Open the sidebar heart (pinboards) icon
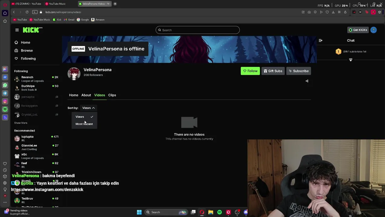The width and height of the screenshot is (385, 217). point(5,164)
